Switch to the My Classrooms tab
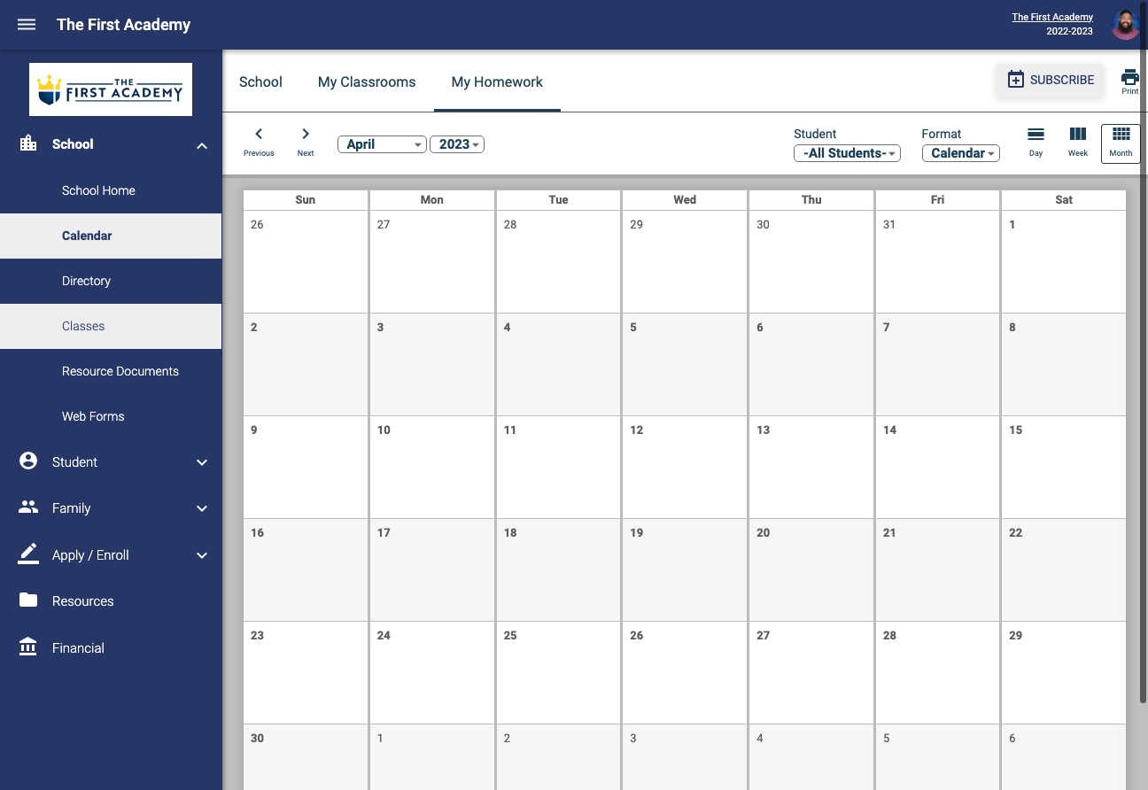Image resolution: width=1148 pixels, height=790 pixels. pos(367,81)
